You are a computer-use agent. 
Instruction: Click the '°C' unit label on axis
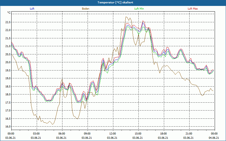point(9,13)
